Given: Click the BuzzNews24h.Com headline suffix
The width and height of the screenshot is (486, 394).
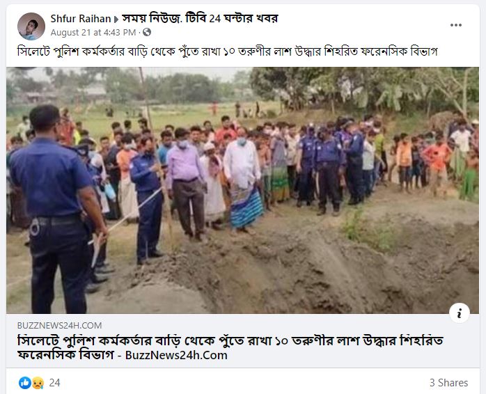Looking at the screenshot, I should tap(176, 355).
